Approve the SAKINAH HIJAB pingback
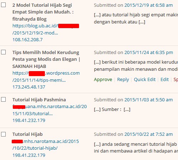 click(x=103, y=79)
